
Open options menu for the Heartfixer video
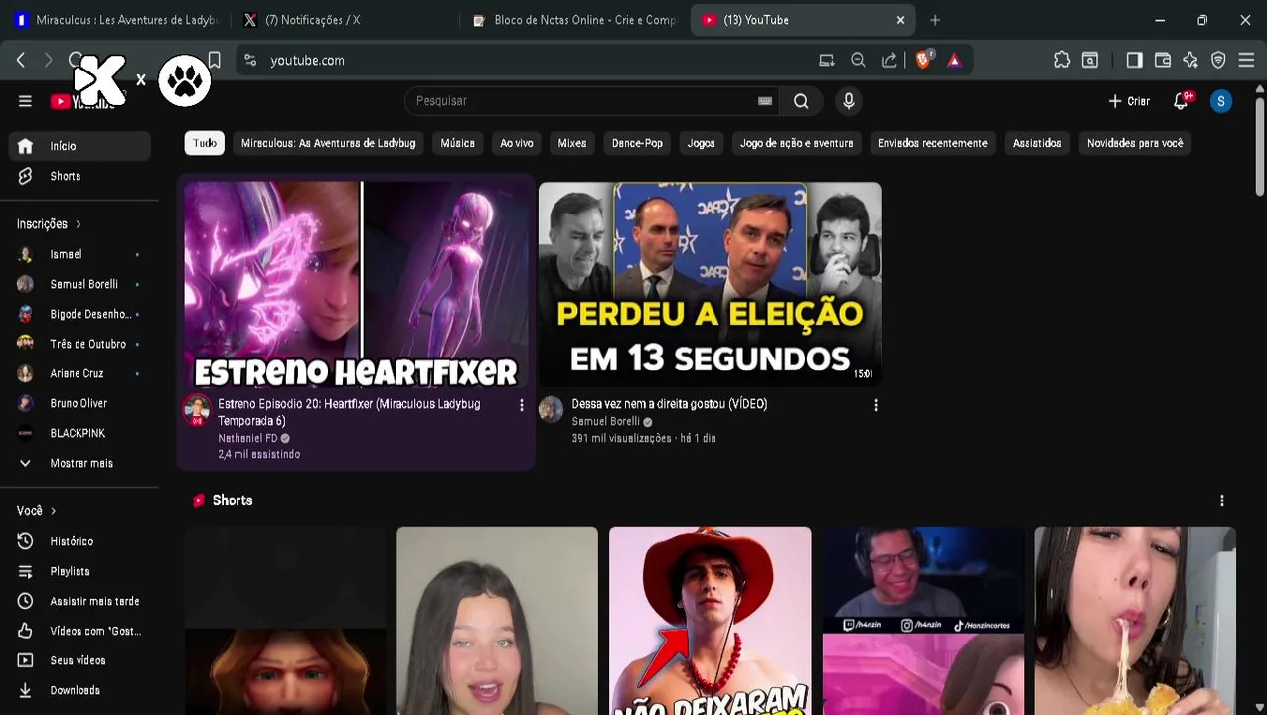[522, 405]
